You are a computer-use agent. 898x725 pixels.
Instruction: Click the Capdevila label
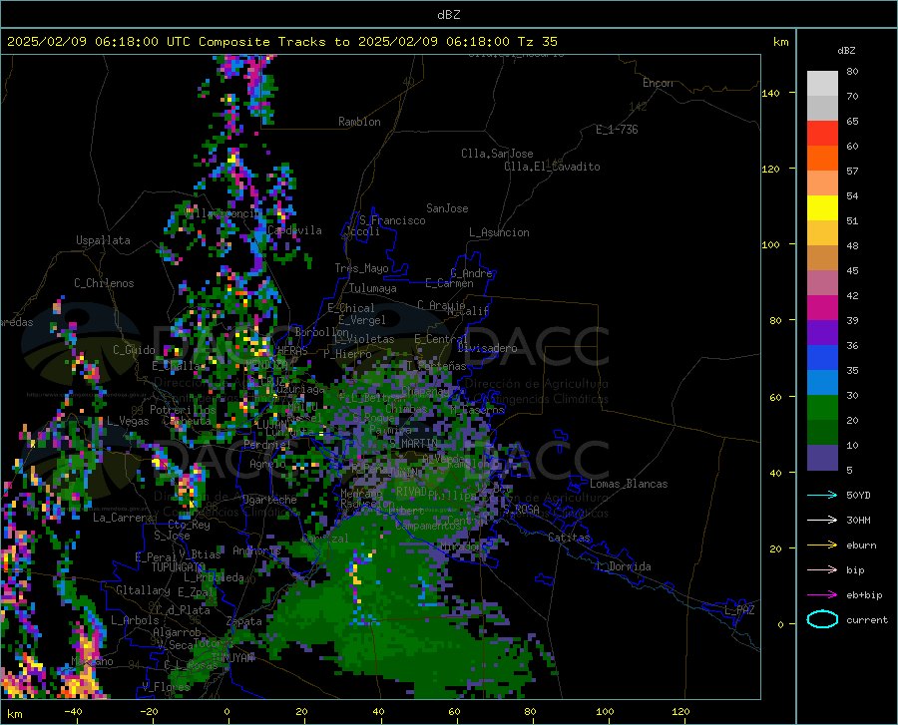tap(294, 230)
